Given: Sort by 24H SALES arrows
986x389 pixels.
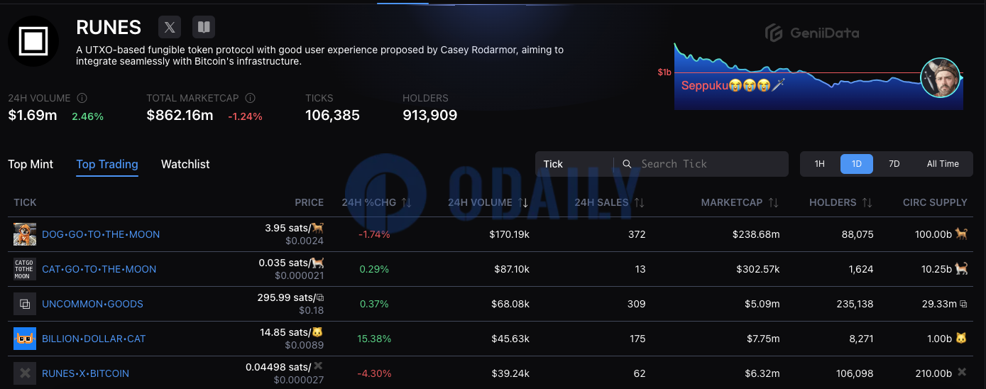Looking at the screenshot, I should click(639, 202).
